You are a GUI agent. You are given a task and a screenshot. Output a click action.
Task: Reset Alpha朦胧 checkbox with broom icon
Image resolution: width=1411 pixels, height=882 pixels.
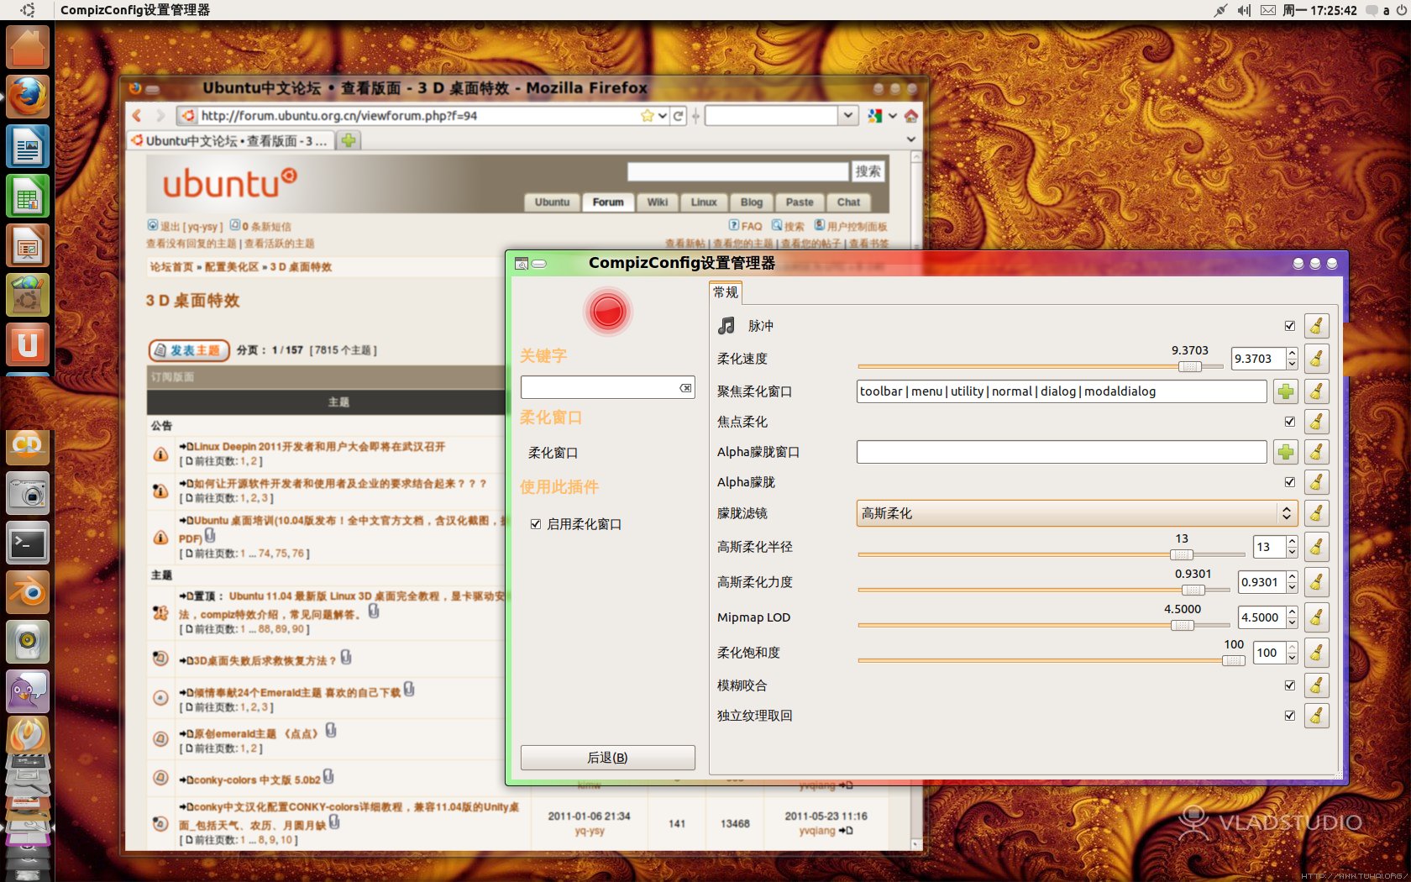pos(1316,482)
